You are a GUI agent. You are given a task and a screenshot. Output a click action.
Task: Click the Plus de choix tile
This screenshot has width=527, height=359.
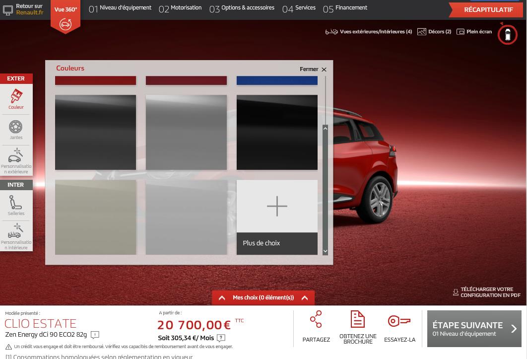click(x=277, y=217)
